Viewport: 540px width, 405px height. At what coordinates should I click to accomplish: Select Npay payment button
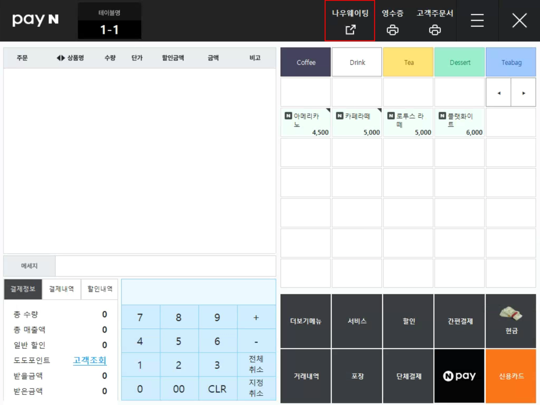point(459,376)
